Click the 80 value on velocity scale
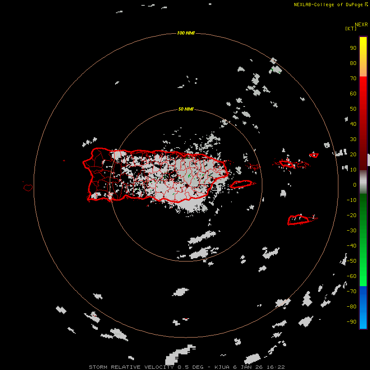Image resolution: width=370 pixels, height=370 pixels. (353, 63)
